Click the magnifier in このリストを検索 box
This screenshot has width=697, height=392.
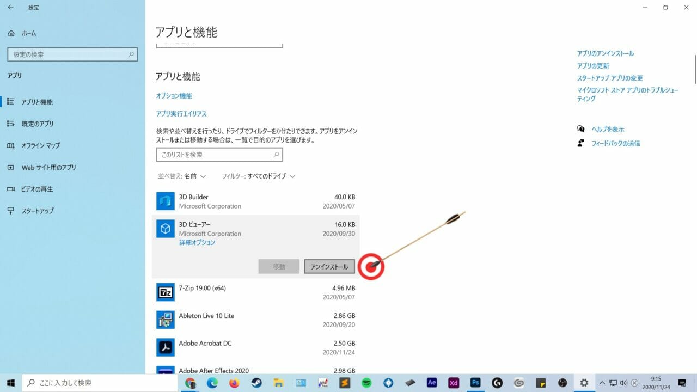(276, 155)
